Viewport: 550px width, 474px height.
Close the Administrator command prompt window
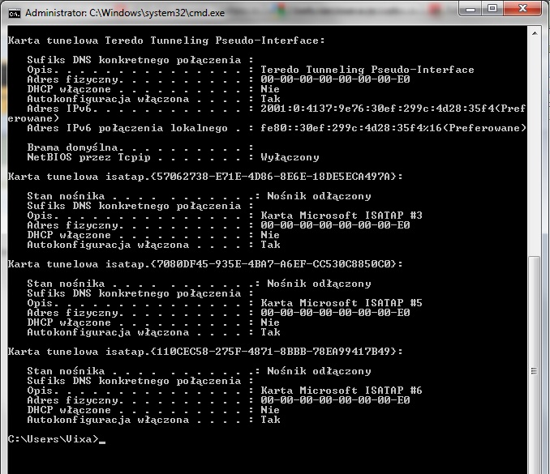point(522,8)
